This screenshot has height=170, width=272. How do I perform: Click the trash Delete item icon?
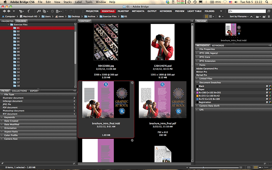tap(269, 16)
